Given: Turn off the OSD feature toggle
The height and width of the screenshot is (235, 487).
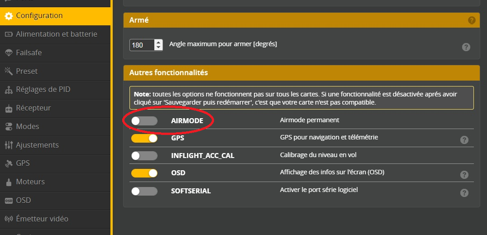Looking at the screenshot, I should click(144, 173).
